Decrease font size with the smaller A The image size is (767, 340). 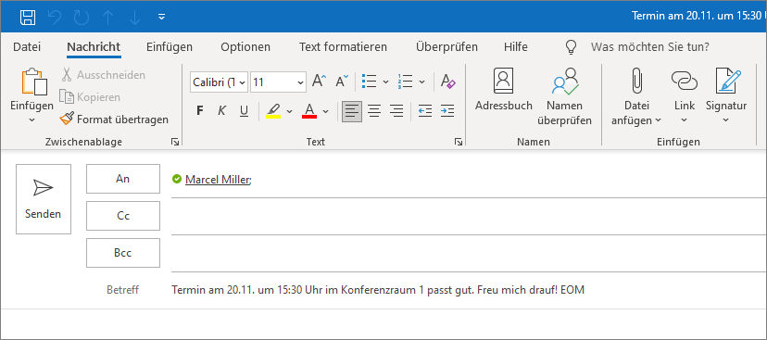click(342, 82)
